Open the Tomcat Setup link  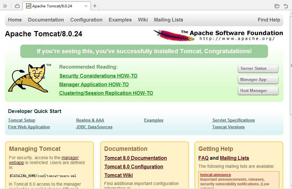pyautogui.click(x=22, y=120)
